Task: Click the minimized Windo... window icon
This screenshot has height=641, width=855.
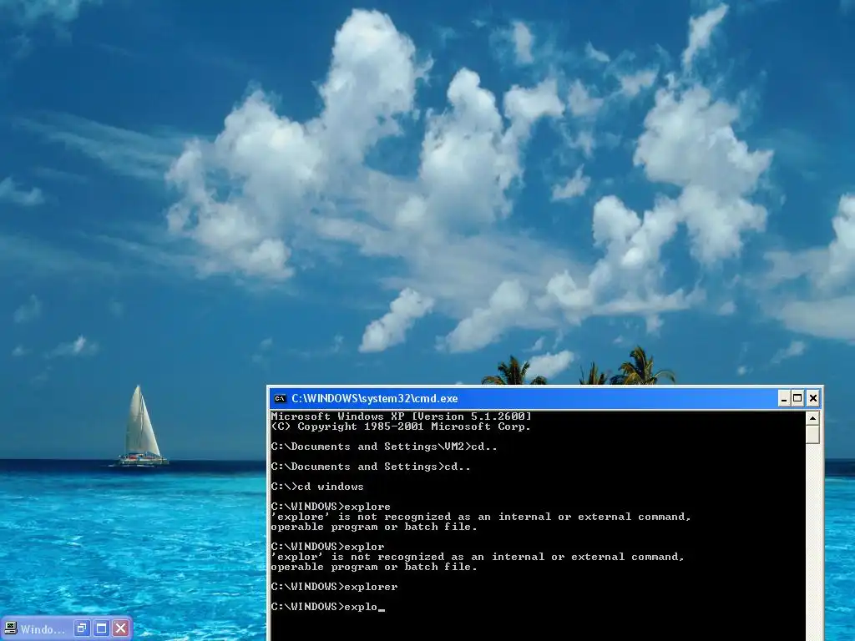Action: coord(10,628)
